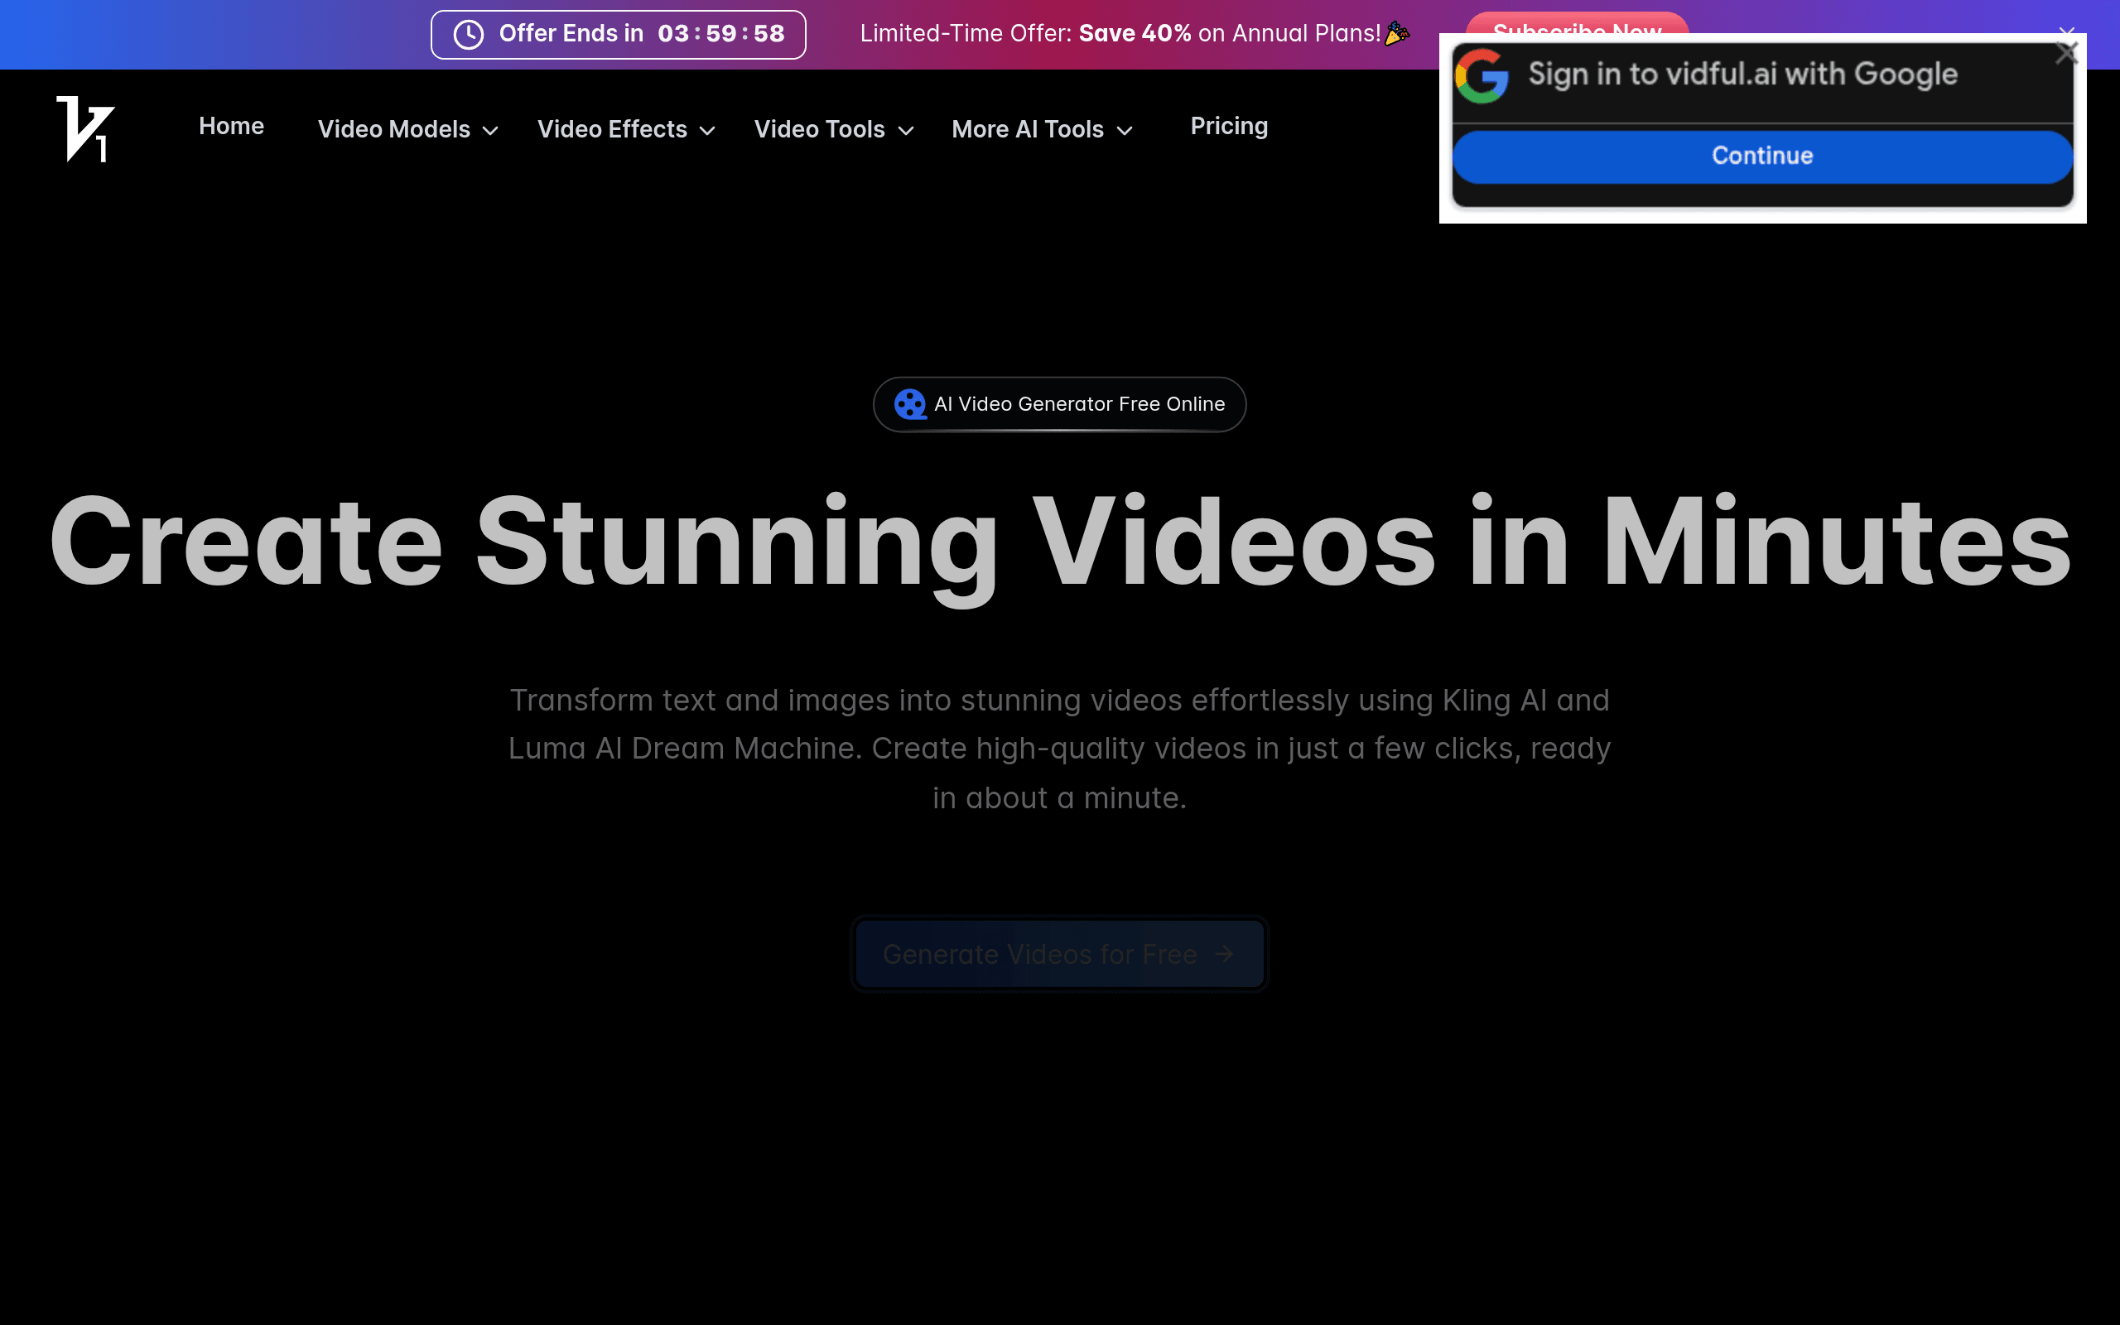Viewport: 2120px width, 1325px height.
Task: Click the AI Video Generator Free Online badge
Action: click(x=1059, y=404)
